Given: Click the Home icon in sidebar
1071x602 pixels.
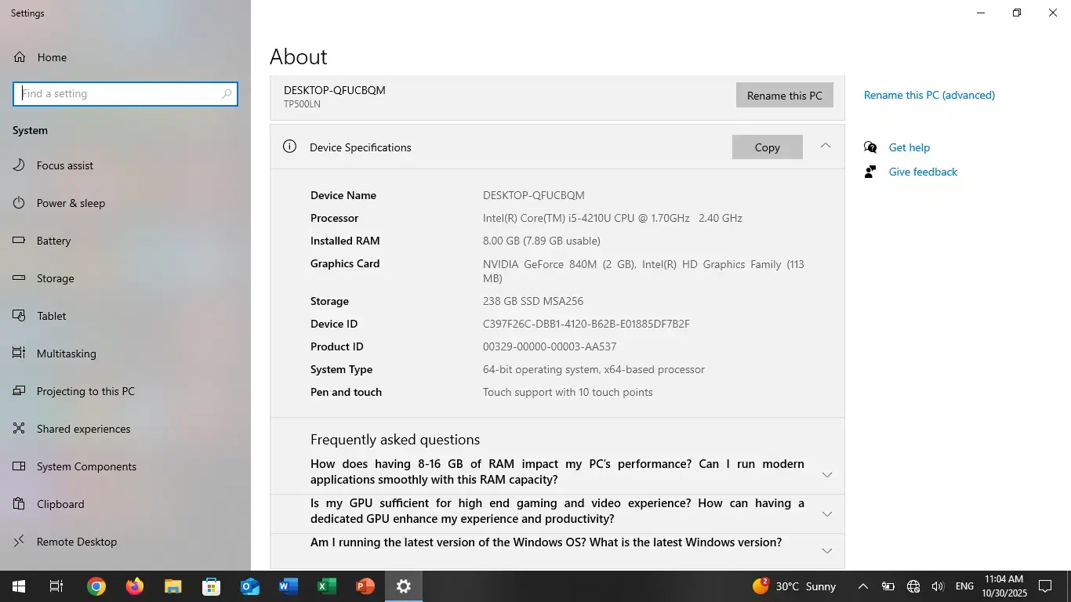Looking at the screenshot, I should click(20, 57).
